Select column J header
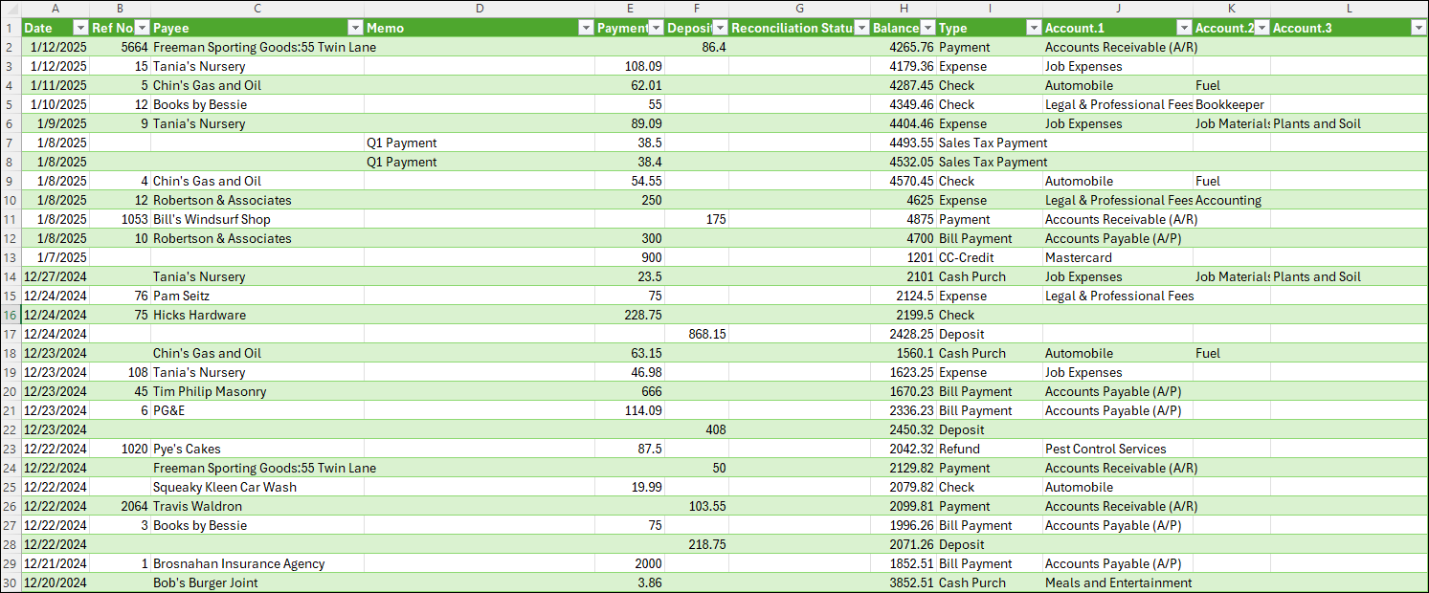This screenshot has height=593, width=1429. (1117, 9)
